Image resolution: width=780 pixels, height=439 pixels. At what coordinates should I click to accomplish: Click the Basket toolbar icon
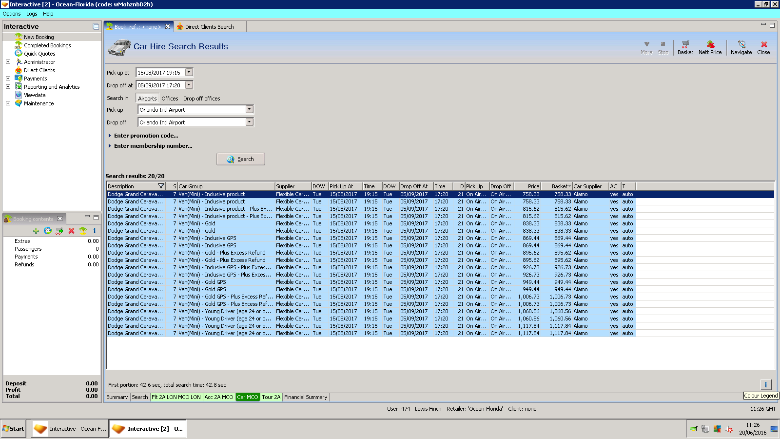pyautogui.click(x=685, y=47)
